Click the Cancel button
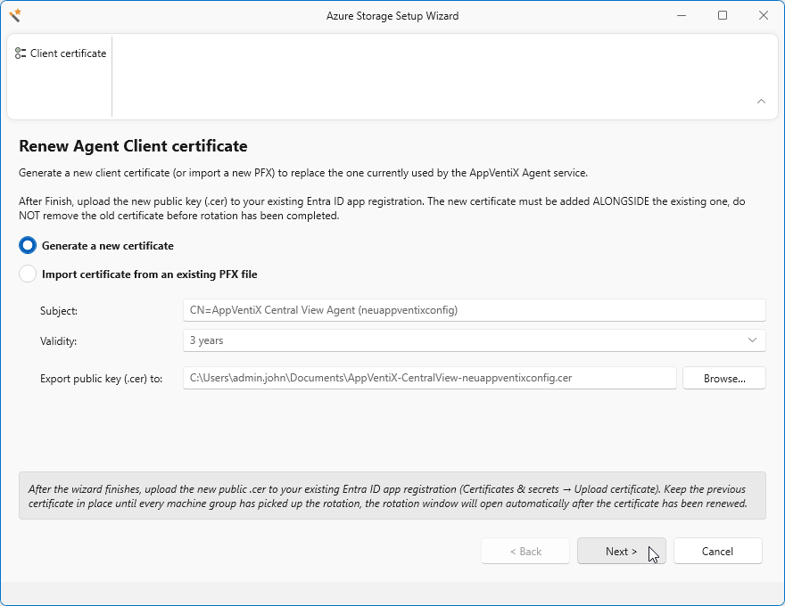This screenshot has height=606, width=785. [717, 551]
